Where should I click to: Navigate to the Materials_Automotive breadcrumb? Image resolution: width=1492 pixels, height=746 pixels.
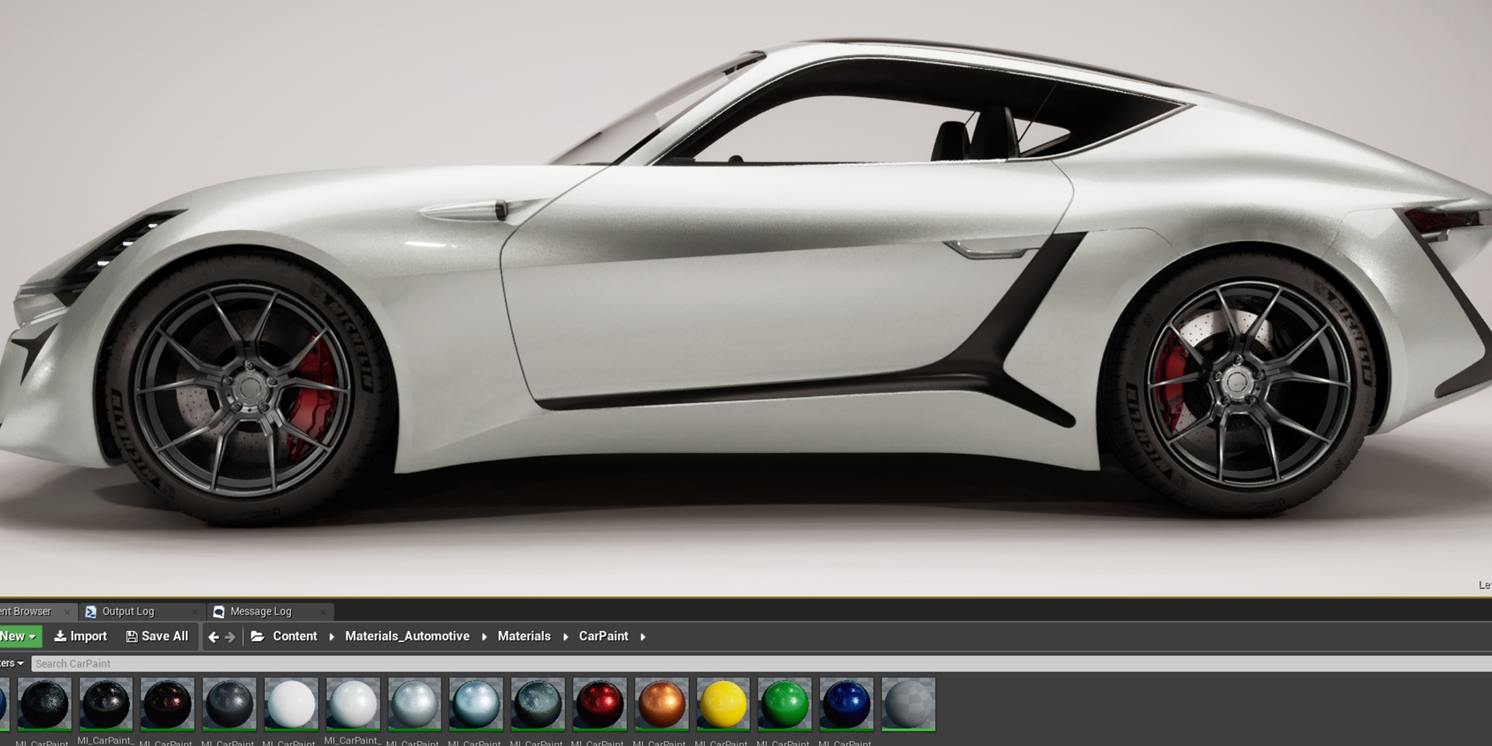click(407, 636)
